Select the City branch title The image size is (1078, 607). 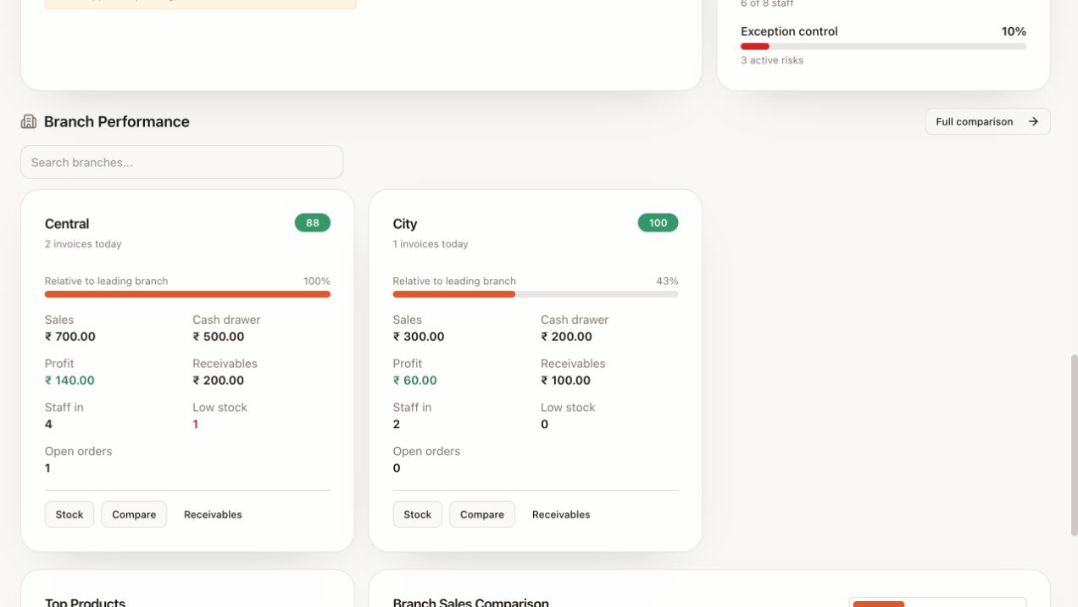pyautogui.click(x=405, y=224)
